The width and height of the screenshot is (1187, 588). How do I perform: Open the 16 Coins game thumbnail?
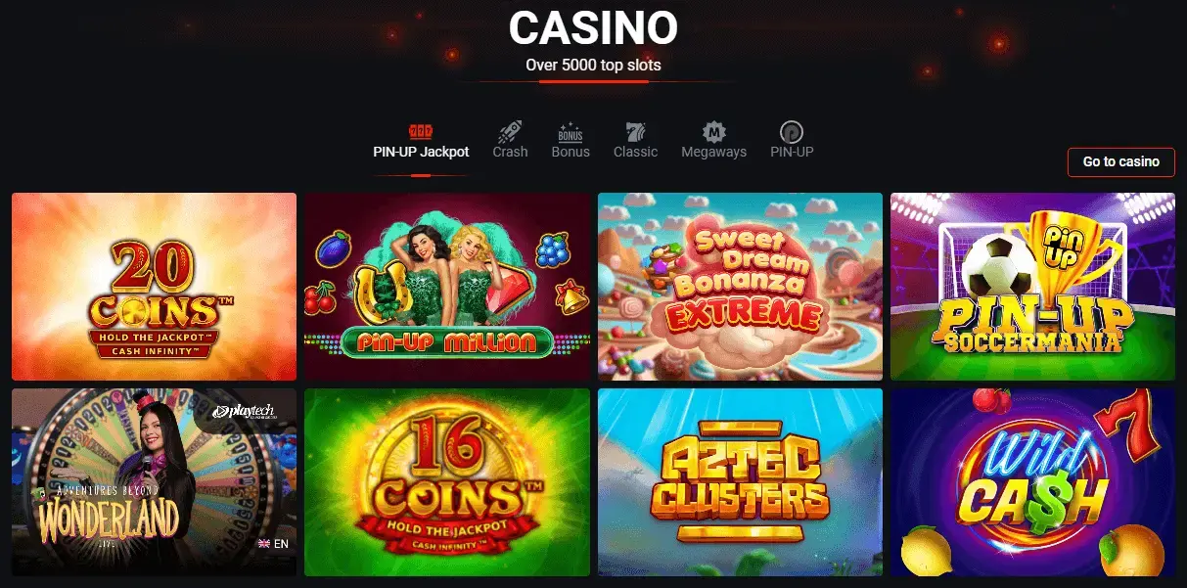(x=447, y=482)
